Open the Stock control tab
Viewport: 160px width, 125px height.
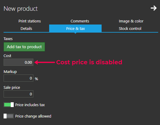tap(130, 29)
